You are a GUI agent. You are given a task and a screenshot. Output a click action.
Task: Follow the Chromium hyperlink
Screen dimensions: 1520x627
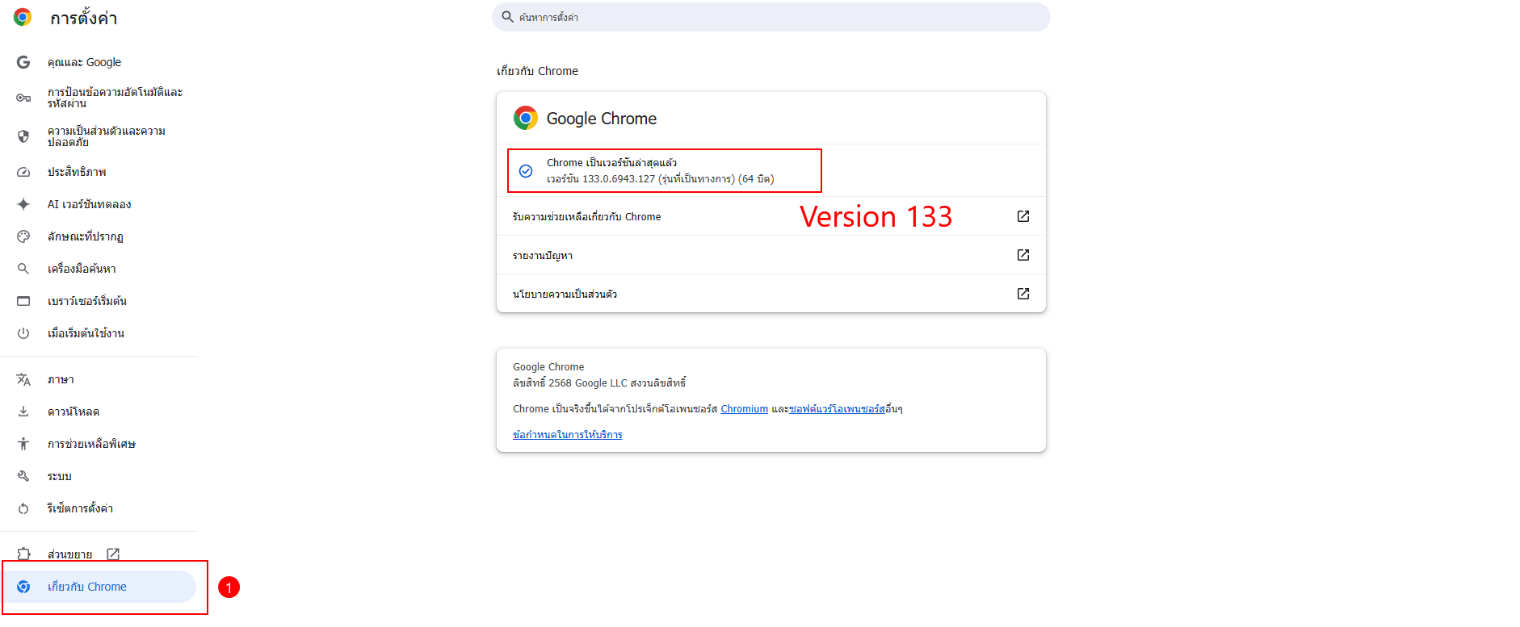pos(744,409)
